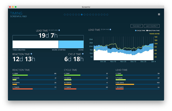Click help icon next to Lead Time 30 day avg

(x=110, y=30)
